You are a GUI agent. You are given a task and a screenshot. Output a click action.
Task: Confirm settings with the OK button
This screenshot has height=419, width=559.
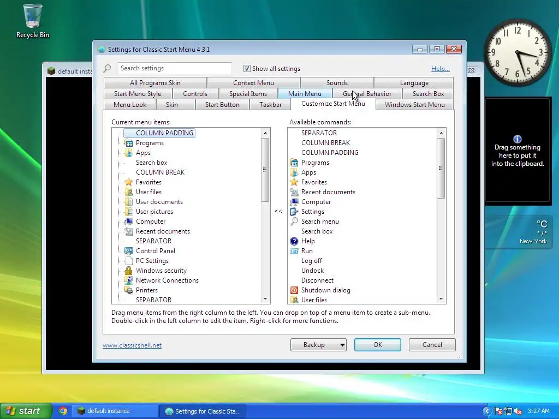tap(378, 345)
